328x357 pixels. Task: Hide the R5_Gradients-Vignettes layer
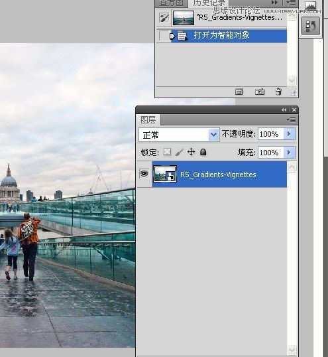(144, 174)
